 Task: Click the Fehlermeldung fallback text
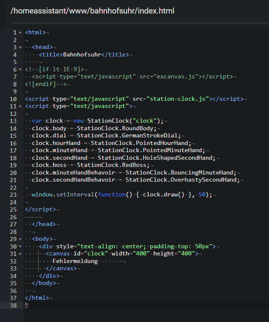pyautogui.click(x=75, y=261)
